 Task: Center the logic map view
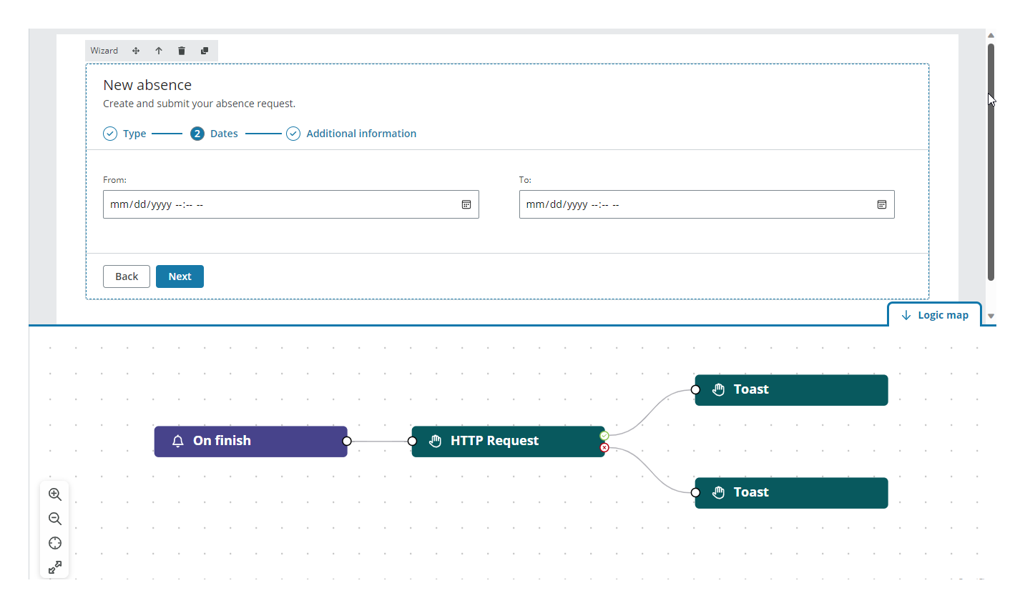click(x=55, y=543)
